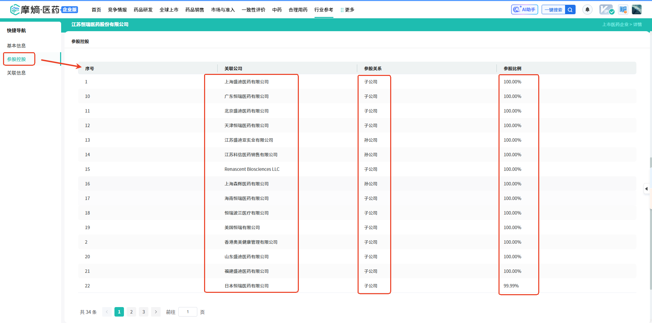
Task: Click 北京盛迪医药有限公司 cell
Action: [x=247, y=111]
